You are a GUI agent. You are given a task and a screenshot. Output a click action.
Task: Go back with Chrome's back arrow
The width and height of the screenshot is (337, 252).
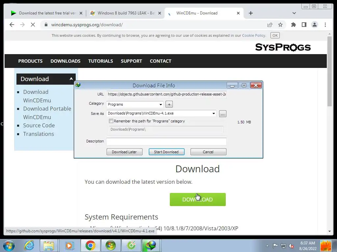click(x=12, y=25)
